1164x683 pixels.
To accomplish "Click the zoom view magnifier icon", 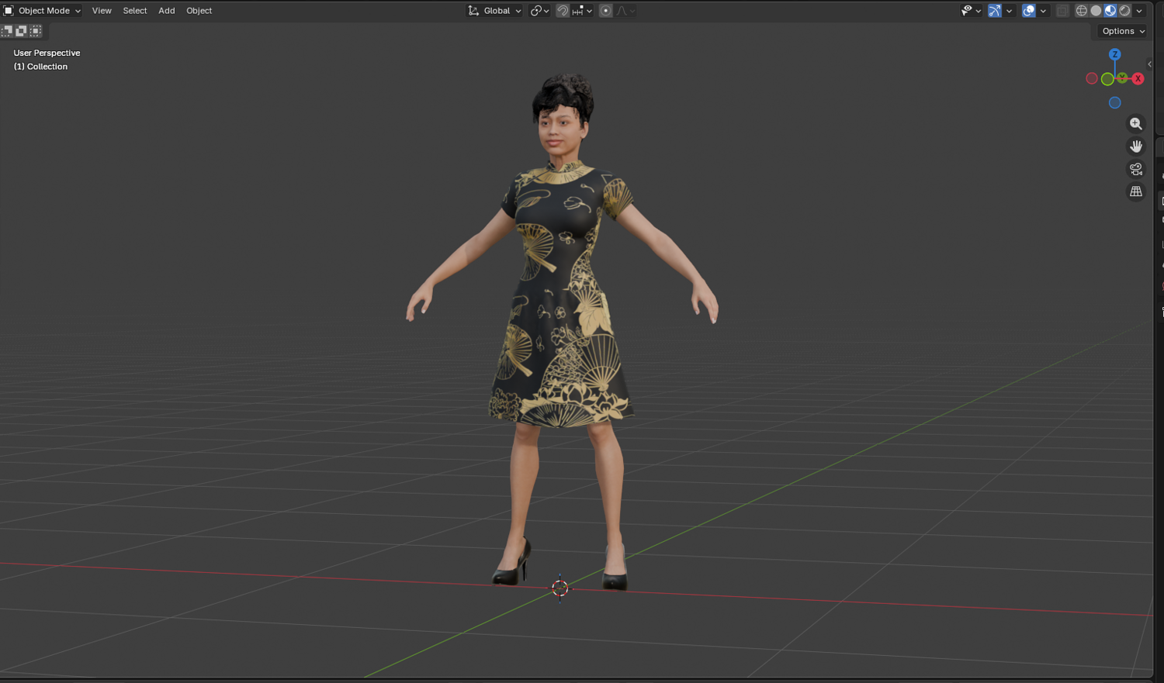I will (1136, 124).
